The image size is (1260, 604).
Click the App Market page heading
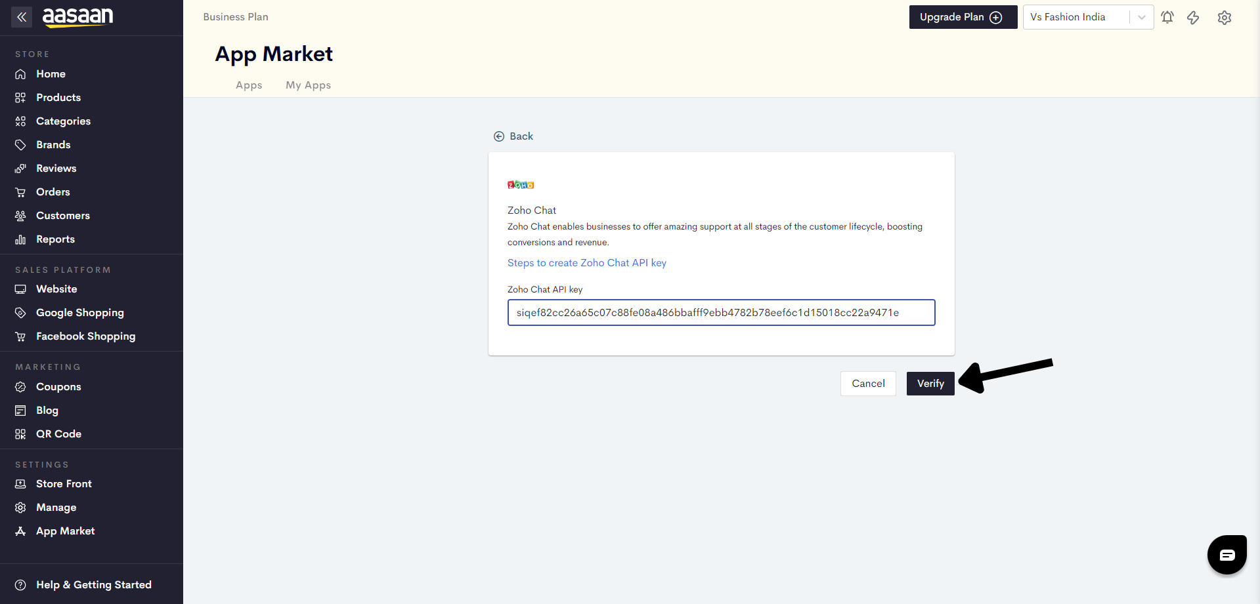pos(274,54)
